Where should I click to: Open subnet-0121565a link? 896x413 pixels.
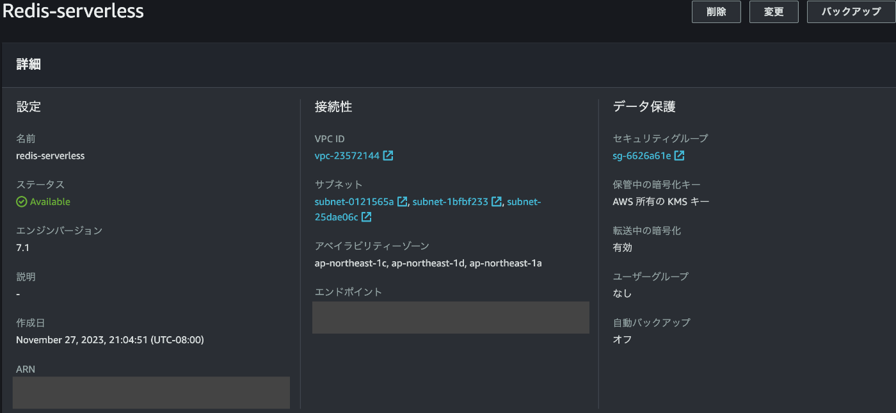tap(354, 202)
